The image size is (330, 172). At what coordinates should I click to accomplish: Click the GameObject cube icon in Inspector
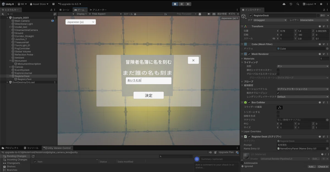pyautogui.click(x=244, y=17)
